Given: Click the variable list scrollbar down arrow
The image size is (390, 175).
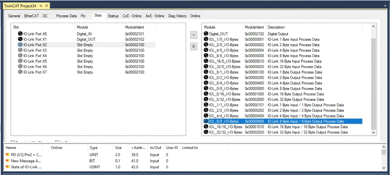Looking at the screenshot, I should pyautogui.click(x=384, y=168).
